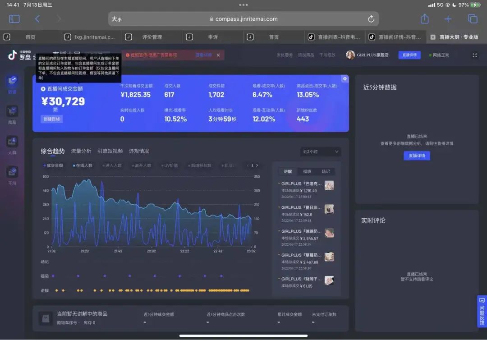The width and height of the screenshot is (487, 340).
Task: Click the settings gear on the blue metrics card
Action: [x=345, y=79]
